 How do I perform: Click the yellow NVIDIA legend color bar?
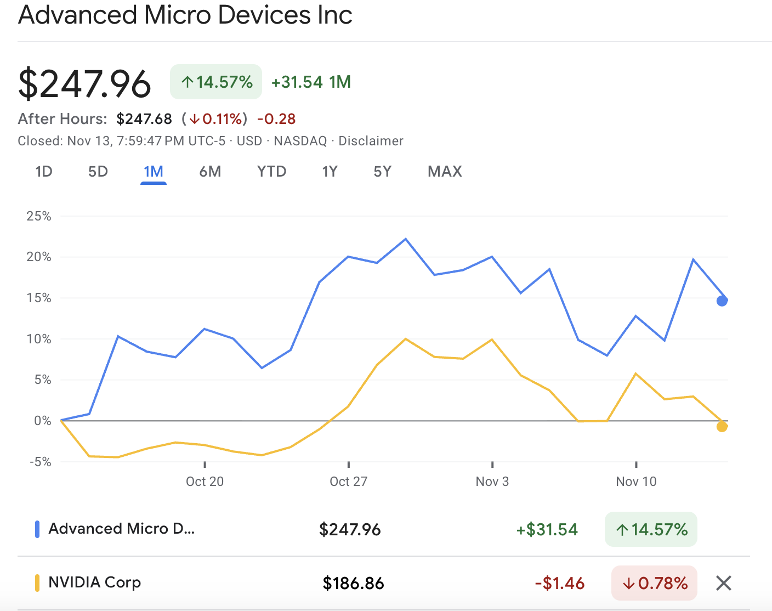[37, 582]
